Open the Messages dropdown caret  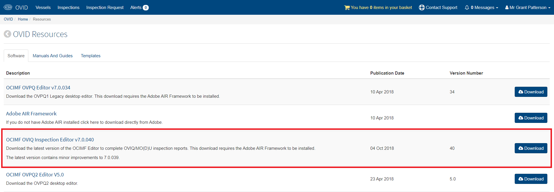pyautogui.click(x=497, y=8)
